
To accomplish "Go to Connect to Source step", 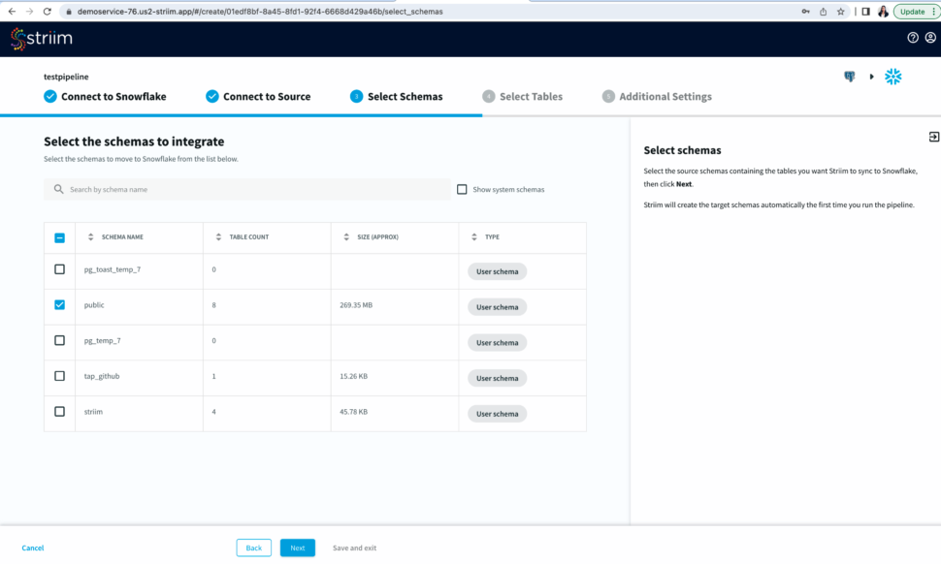I will (x=258, y=97).
